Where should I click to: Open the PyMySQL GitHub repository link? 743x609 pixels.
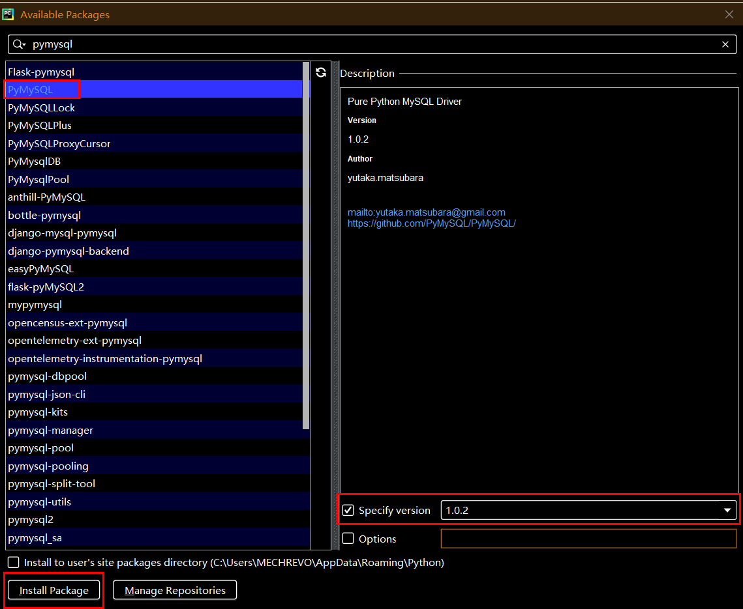432,223
